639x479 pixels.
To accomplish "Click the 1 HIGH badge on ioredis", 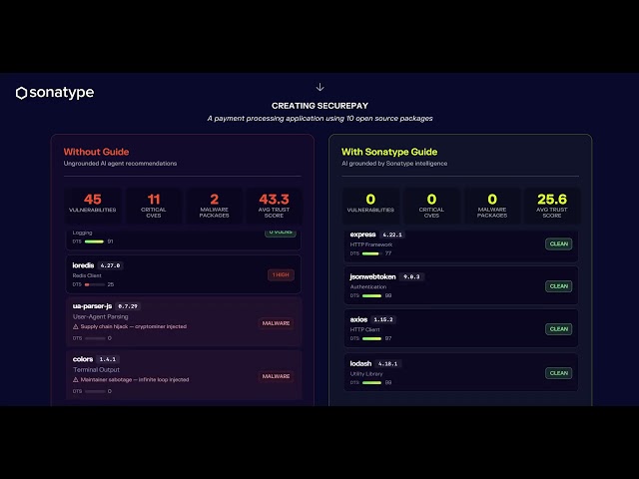I will click(281, 275).
